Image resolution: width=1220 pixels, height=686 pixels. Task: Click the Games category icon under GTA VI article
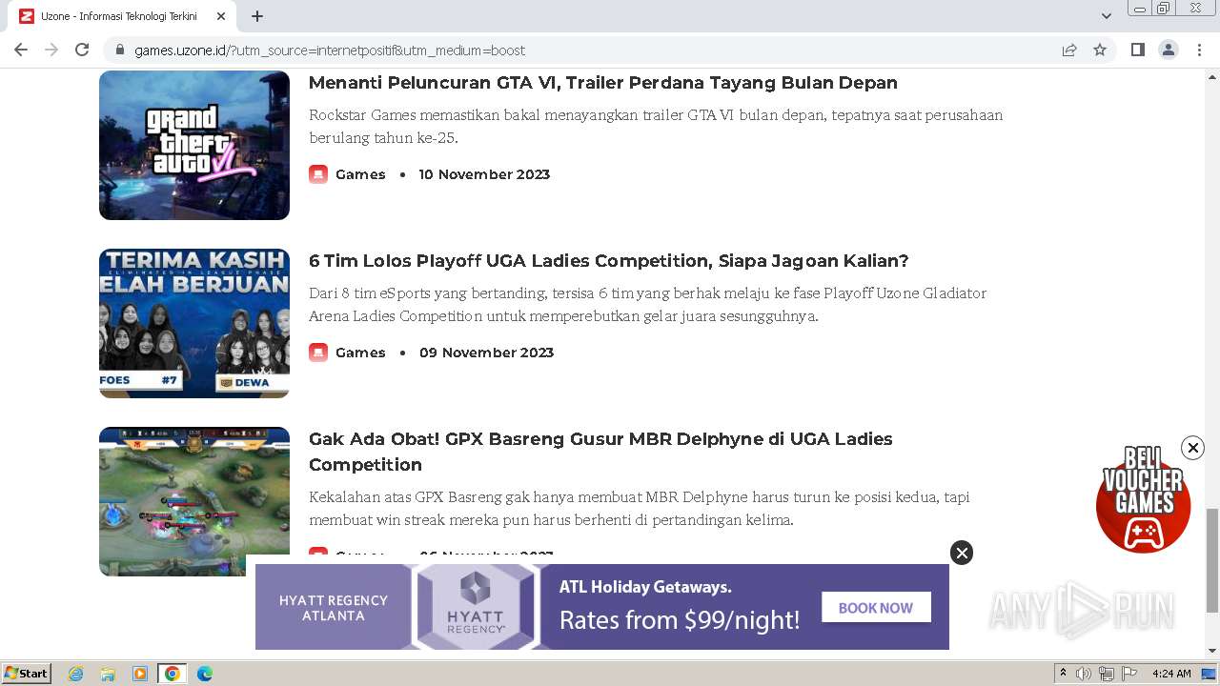(x=318, y=174)
